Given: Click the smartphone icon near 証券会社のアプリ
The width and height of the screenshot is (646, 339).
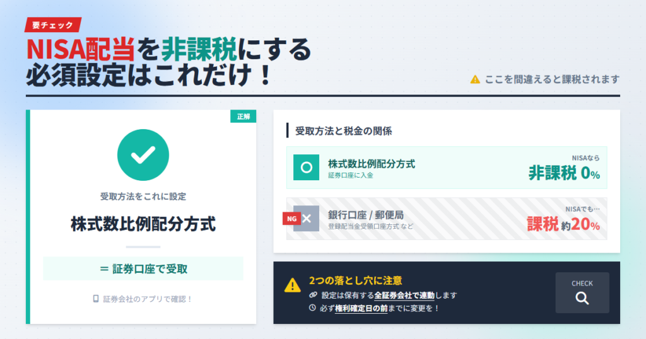Looking at the screenshot, I should pyautogui.click(x=96, y=299).
